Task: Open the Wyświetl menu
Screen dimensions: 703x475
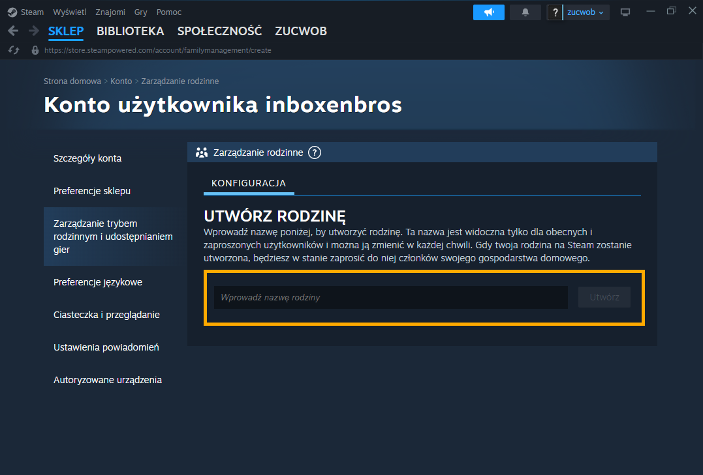Action: (x=69, y=12)
